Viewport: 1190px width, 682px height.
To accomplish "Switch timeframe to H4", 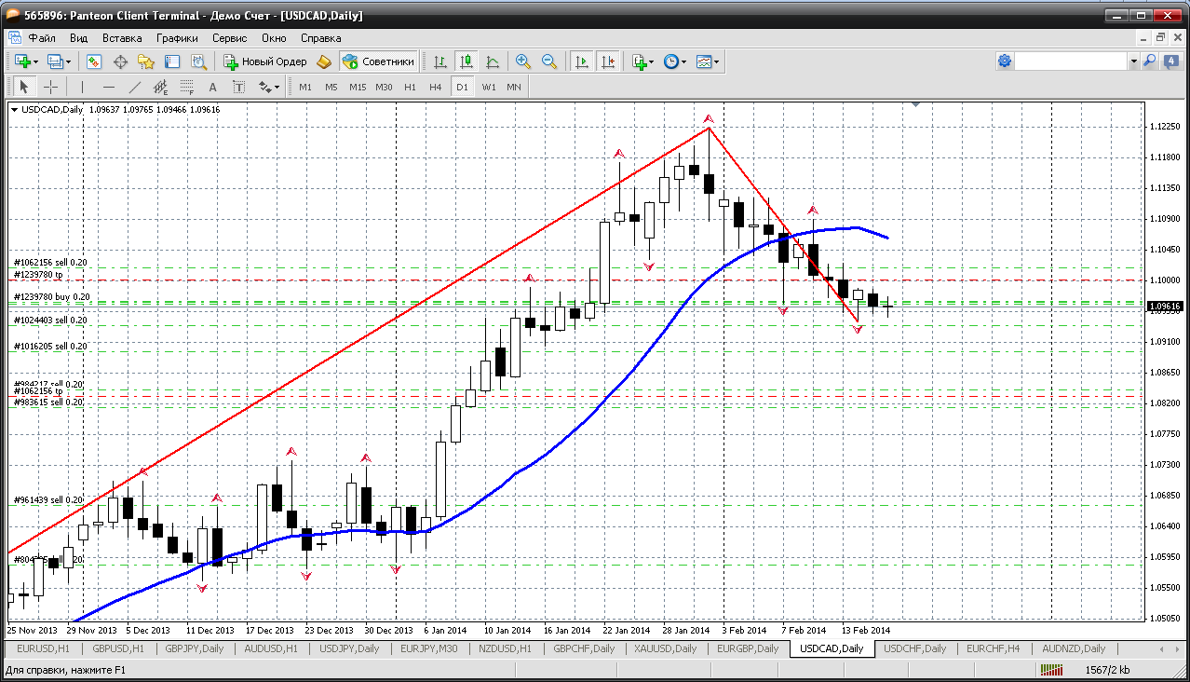I will pyautogui.click(x=436, y=87).
